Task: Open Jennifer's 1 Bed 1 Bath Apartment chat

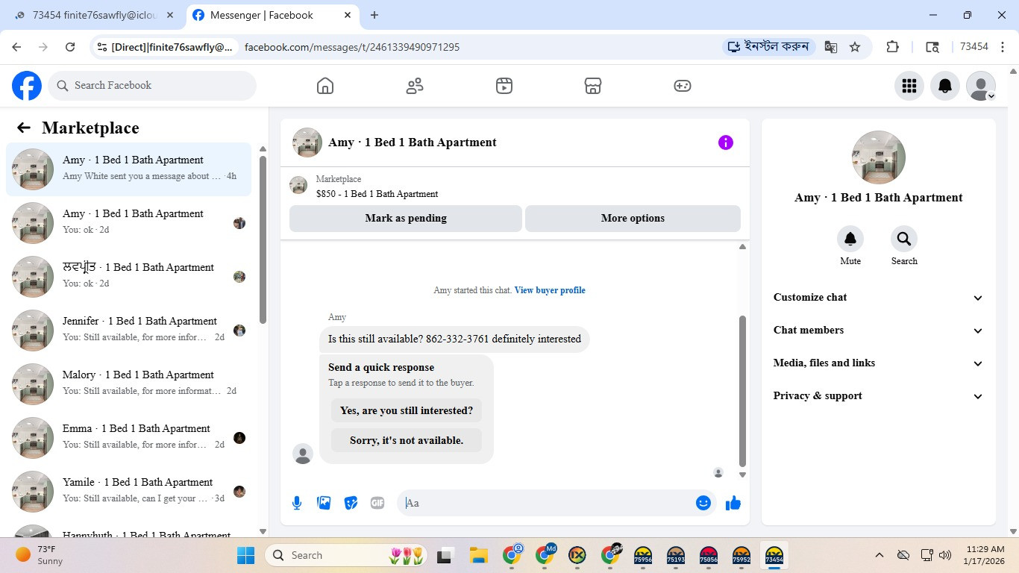Action: point(128,331)
